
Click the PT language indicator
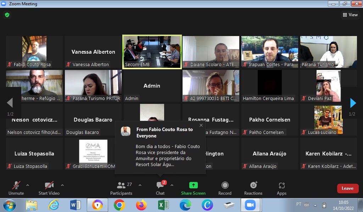point(299,204)
